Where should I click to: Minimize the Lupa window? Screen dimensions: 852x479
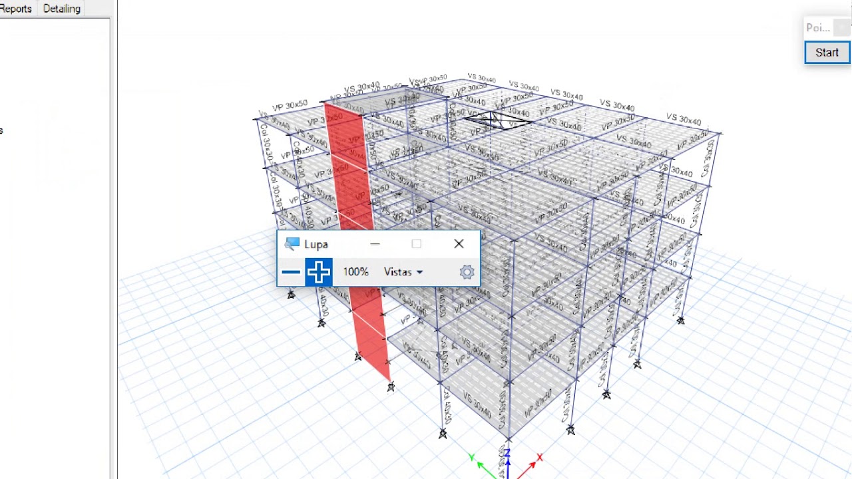[x=375, y=244]
